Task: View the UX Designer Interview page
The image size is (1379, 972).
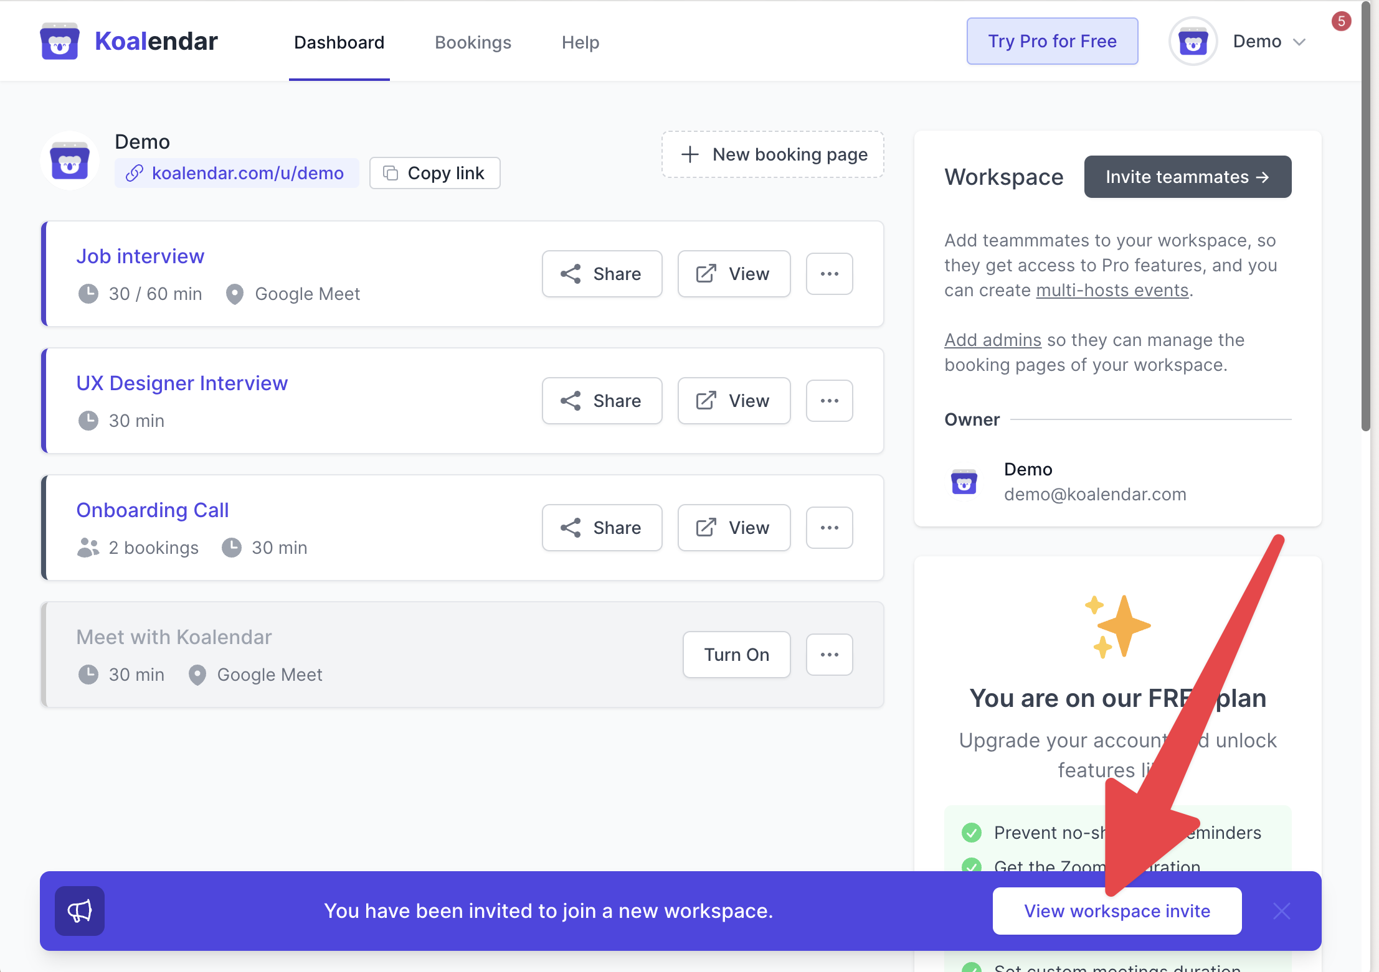Action: [734, 401]
